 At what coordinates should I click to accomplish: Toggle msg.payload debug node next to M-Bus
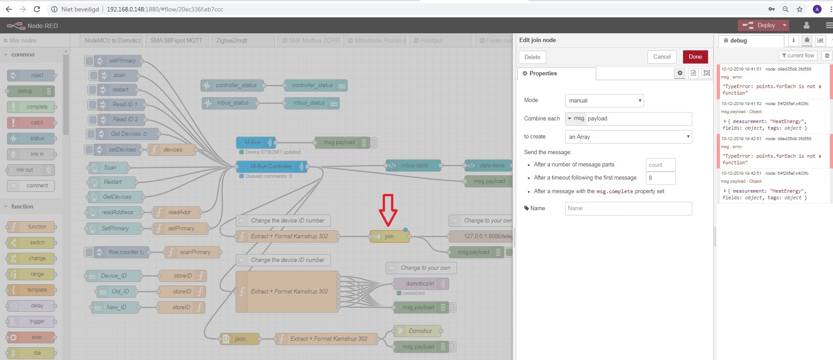coord(373,142)
